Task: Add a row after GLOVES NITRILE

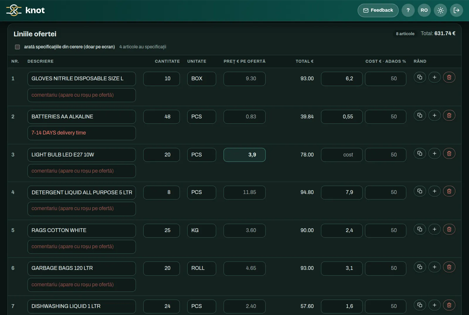Action: click(x=434, y=77)
